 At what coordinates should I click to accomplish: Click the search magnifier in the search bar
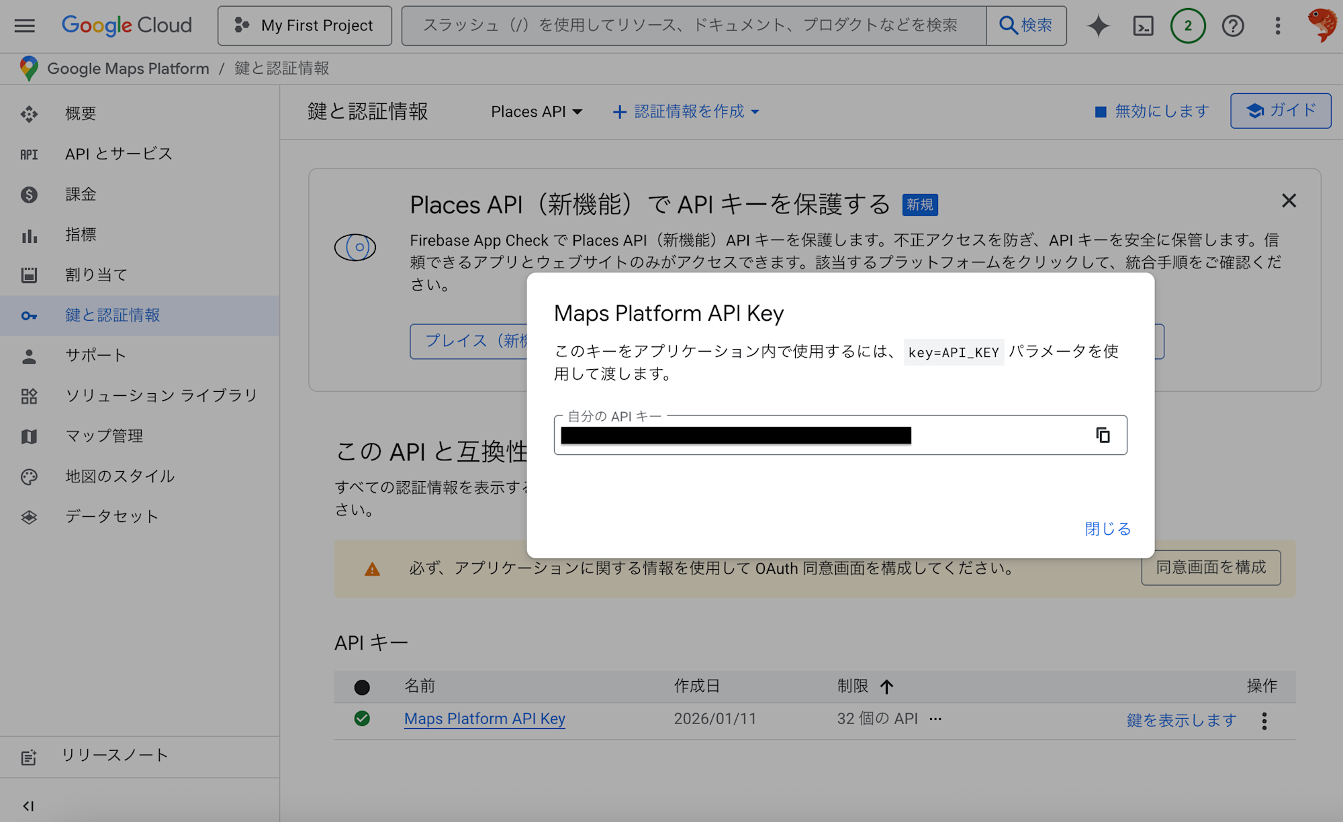tap(1026, 25)
